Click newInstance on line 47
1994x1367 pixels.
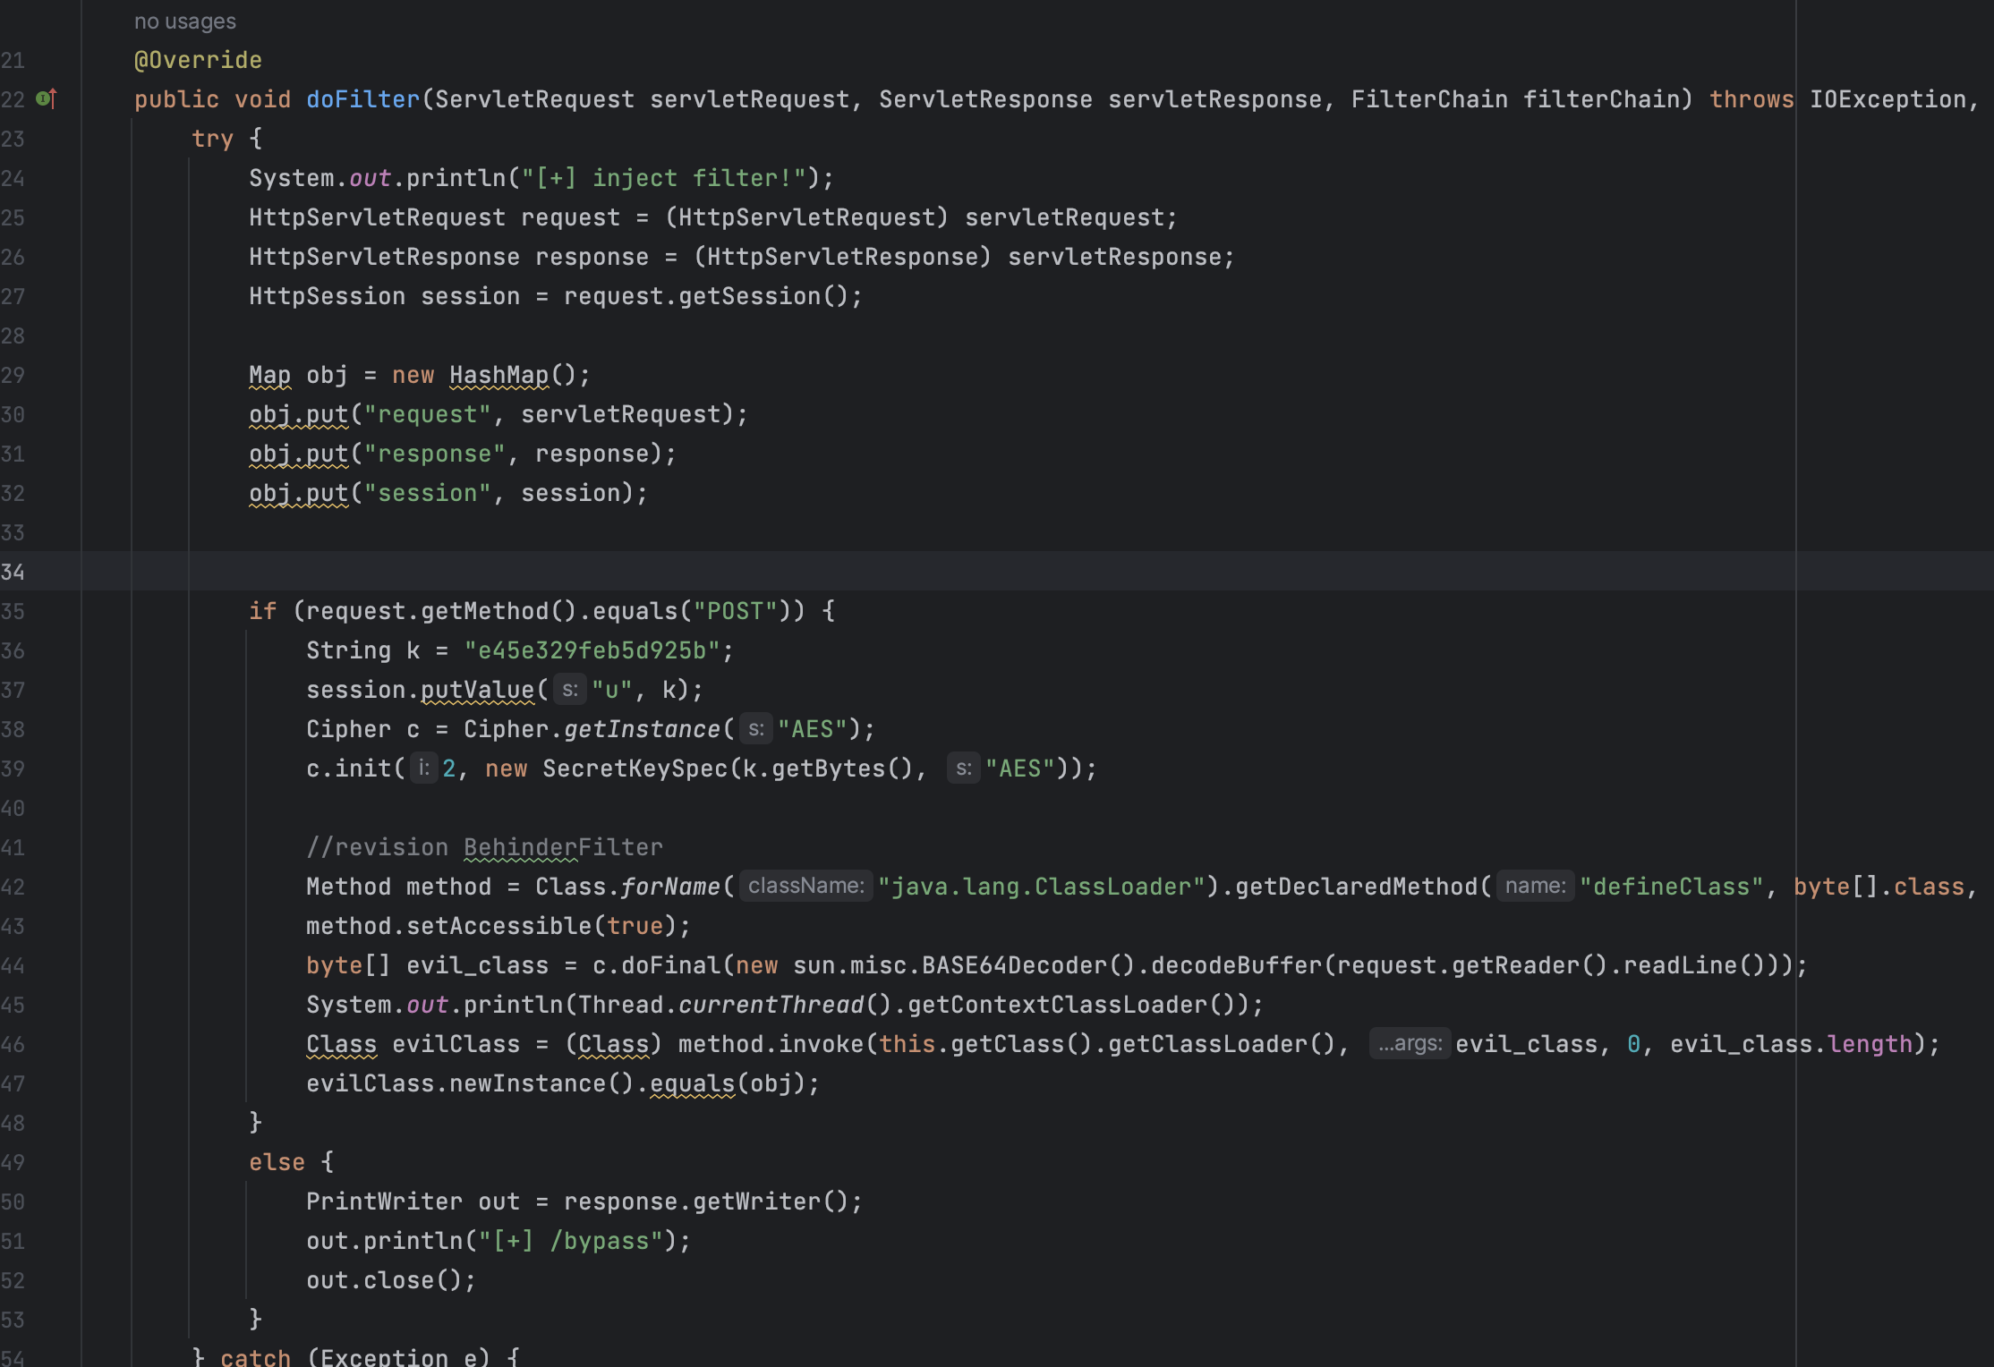(x=527, y=1083)
